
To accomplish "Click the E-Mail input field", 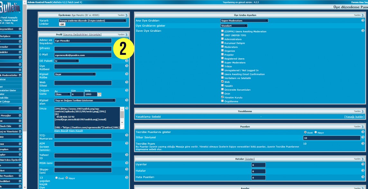I will (x=83, y=55).
